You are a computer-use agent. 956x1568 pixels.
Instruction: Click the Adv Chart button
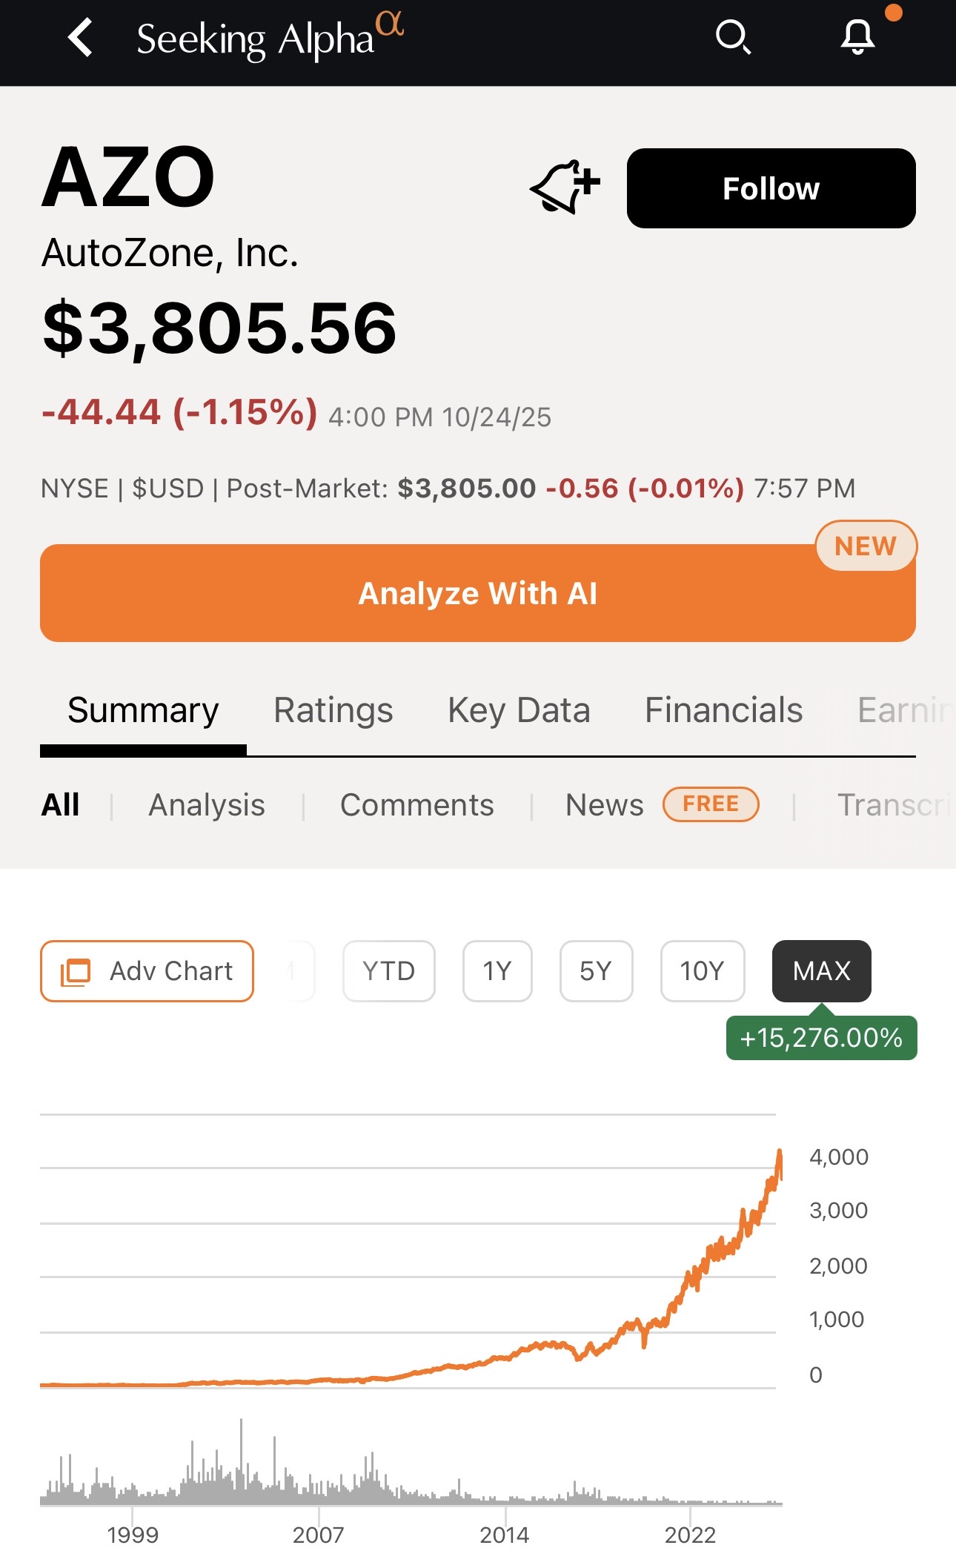click(147, 970)
